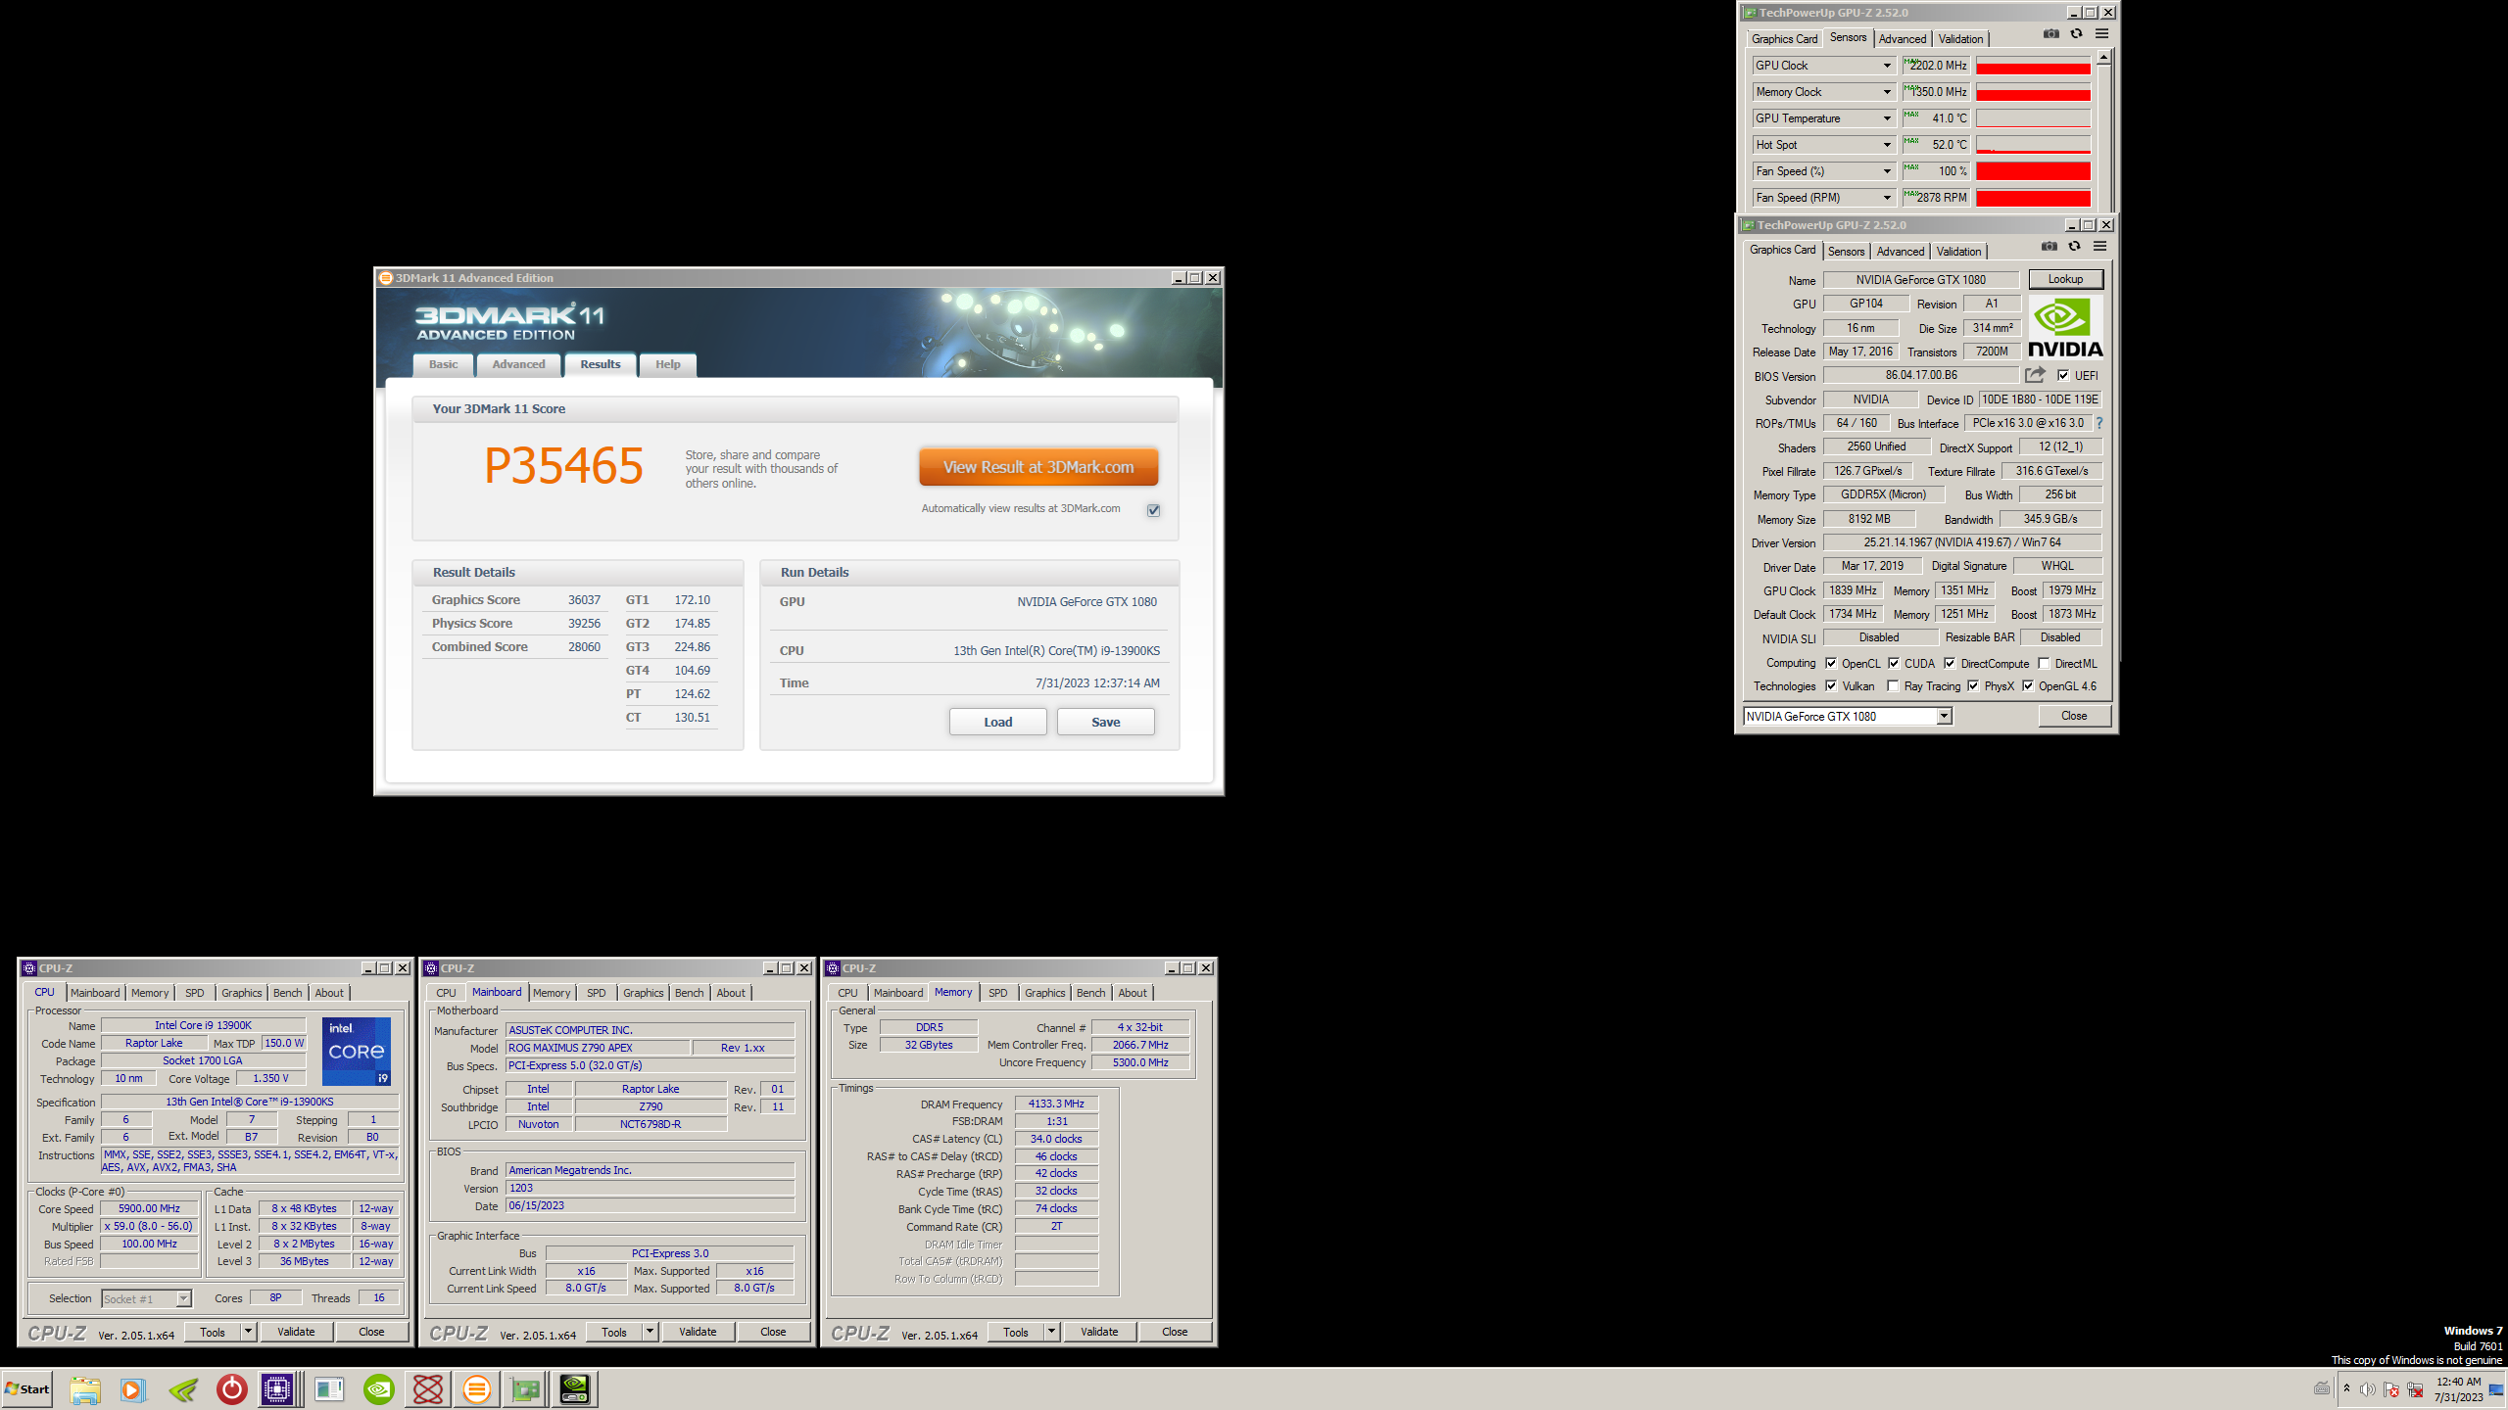Switch to the Basic tab in 3DMark 11
Viewport: 2508px width, 1410px height.
tap(443, 364)
